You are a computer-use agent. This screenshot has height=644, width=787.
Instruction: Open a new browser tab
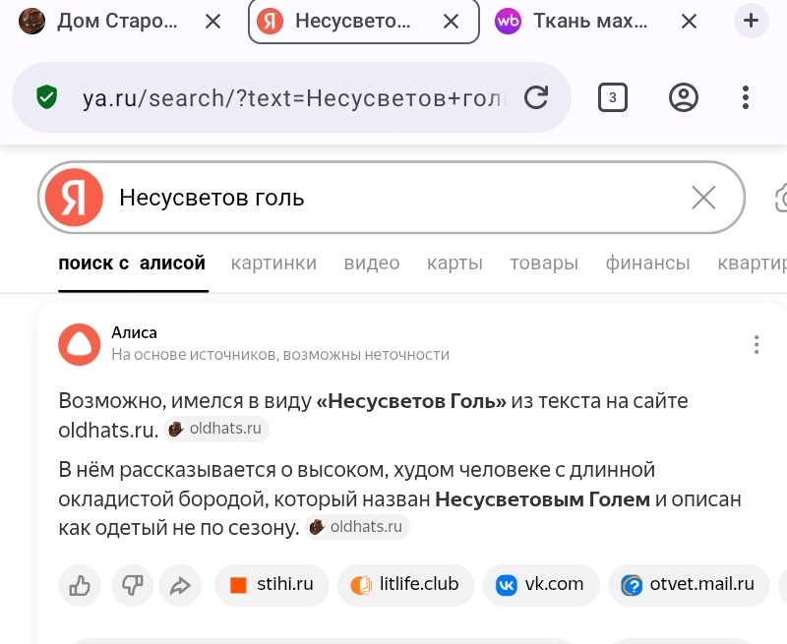(752, 21)
